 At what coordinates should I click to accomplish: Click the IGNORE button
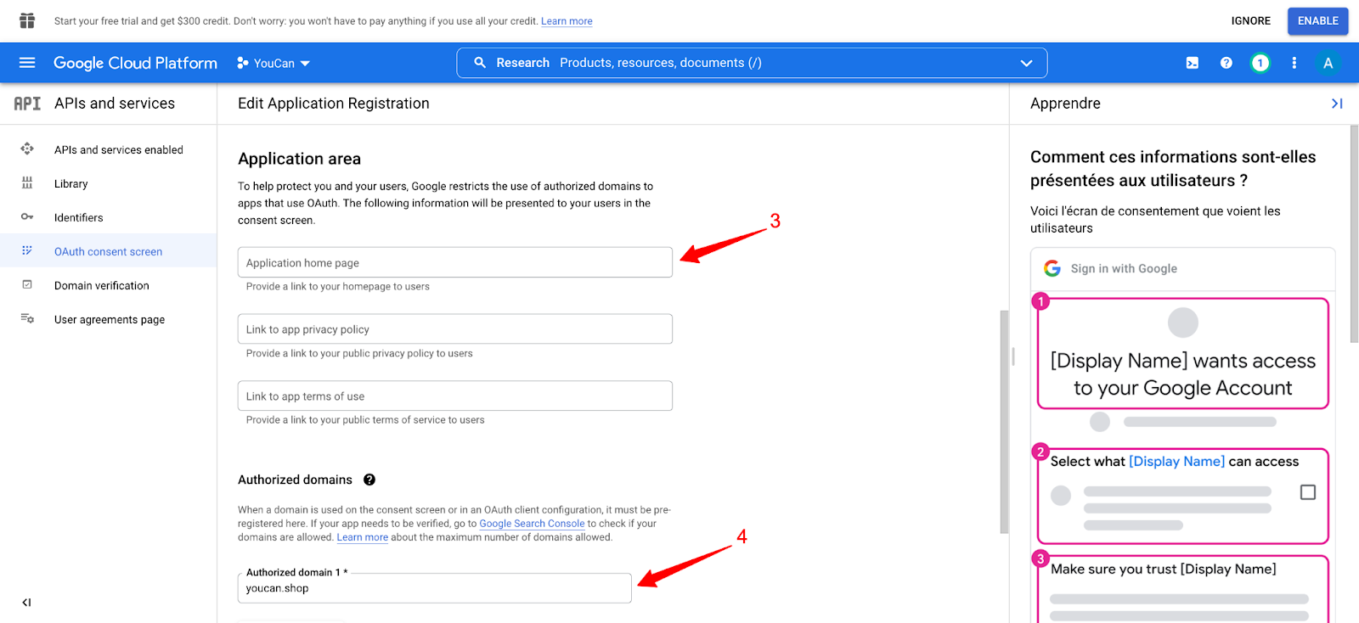click(x=1251, y=20)
